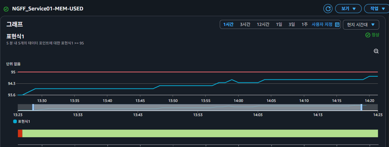The height and width of the screenshot is (147, 389).
Task: Select the 3시간 time range
Action: point(245,25)
